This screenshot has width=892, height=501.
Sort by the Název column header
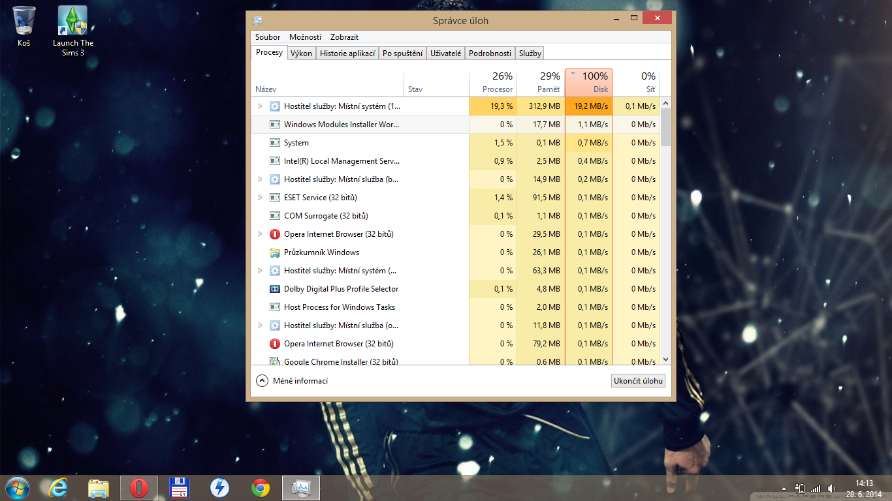coord(328,83)
